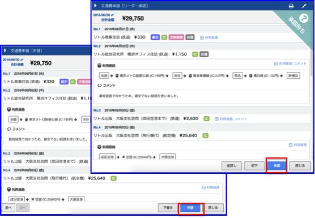The height and width of the screenshot is (218, 315).
Task: Click the 差戻し send-back button
Action: click(x=232, y=166)
